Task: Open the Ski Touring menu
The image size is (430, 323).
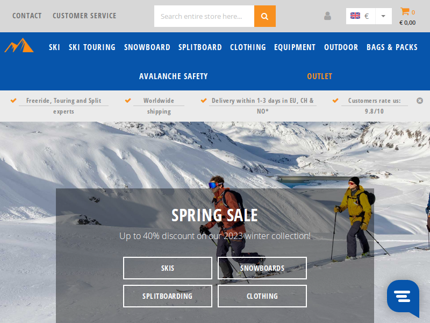Action: [x=92, y=47]
